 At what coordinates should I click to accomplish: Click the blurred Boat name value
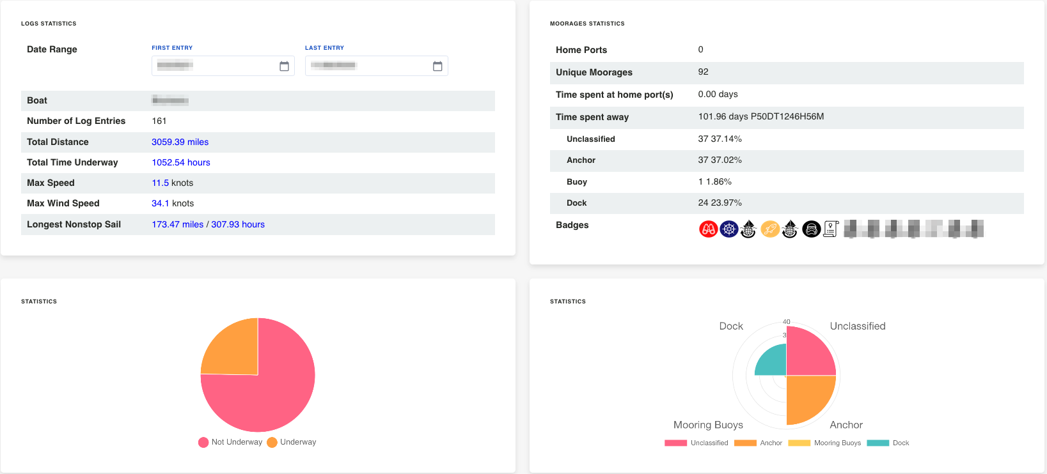click(x=170, y=100)
